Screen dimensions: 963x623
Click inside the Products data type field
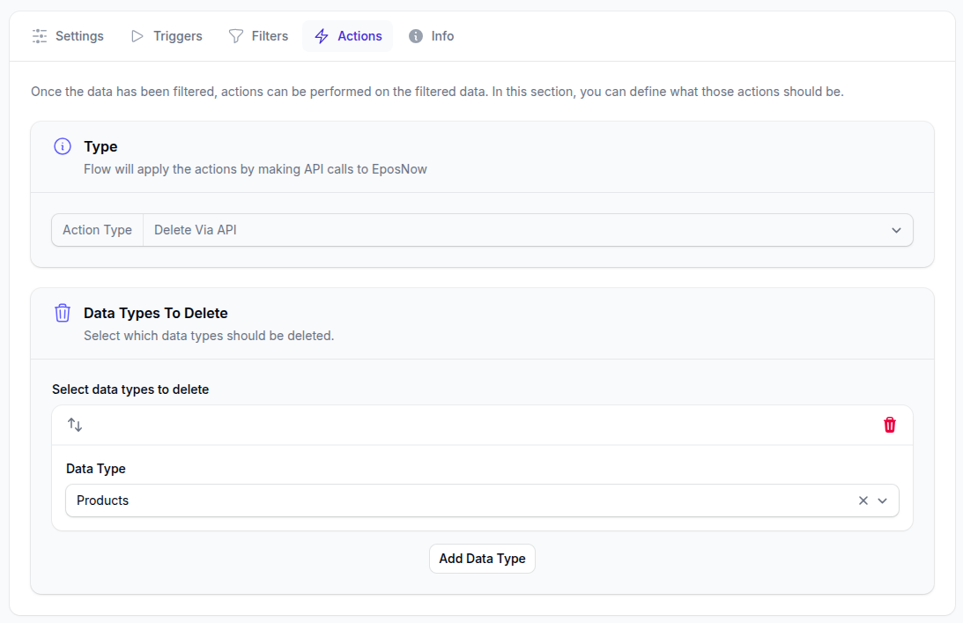pyautogui.click(x=441, y=501)
